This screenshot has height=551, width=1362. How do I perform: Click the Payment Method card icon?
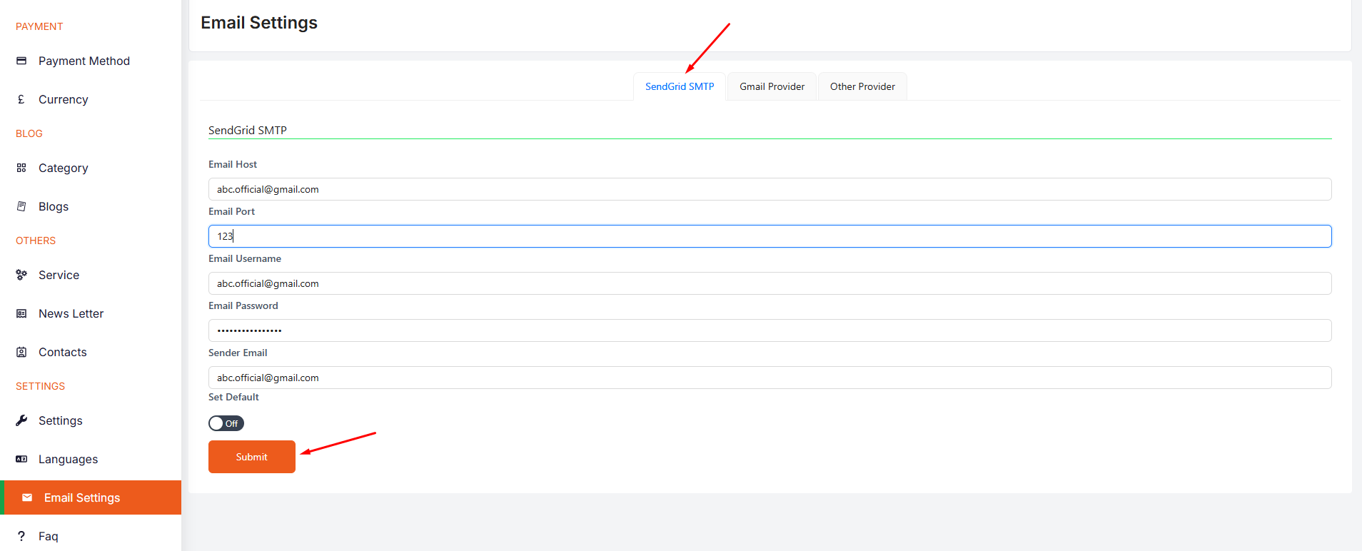21,61
